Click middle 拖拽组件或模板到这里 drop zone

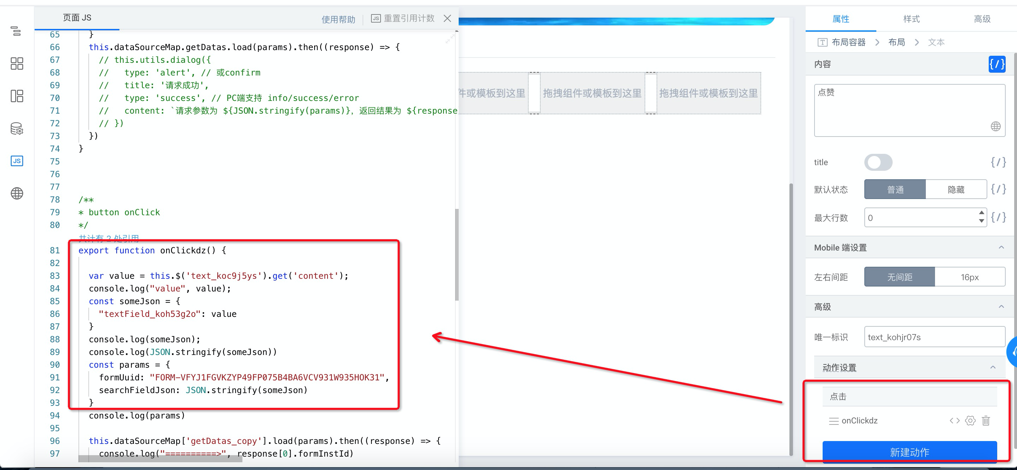click(x=592, y=93)
